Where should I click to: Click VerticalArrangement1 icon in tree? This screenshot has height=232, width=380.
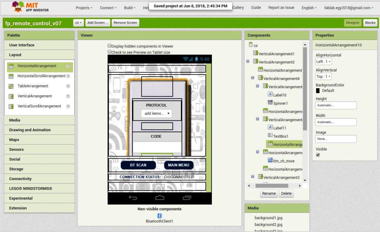tap(255, 53)
